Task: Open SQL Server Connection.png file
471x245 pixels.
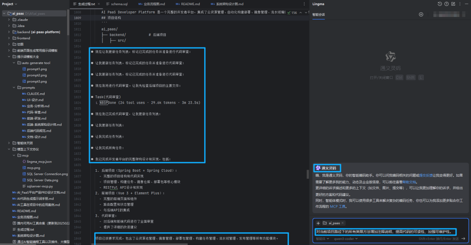Action: pyautogui.click(x=47, y=174)
